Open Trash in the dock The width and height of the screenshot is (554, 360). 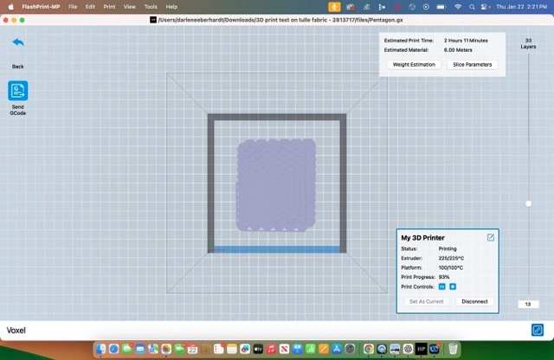click(x=453, y=349)
